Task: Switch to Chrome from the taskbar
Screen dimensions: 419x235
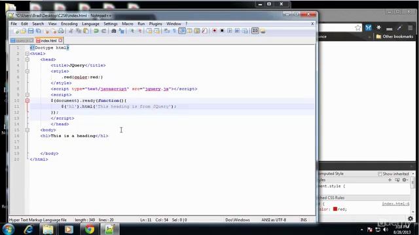Action: (90, 229)
